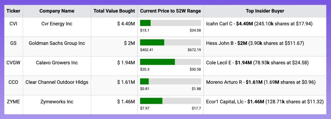Image resolution: width=331 pixels, height=119 pixels.
Task: Click the CCO ticker cell
Action: click(x=14, y=82)
